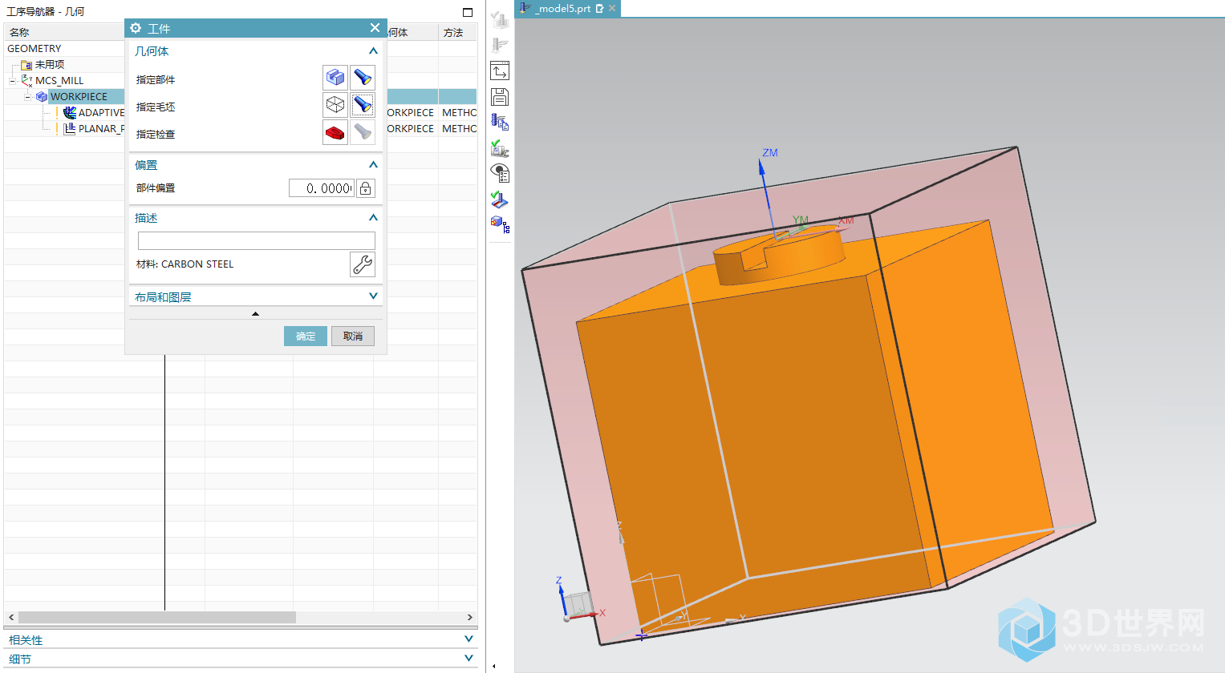Select the 未用项 folder item
Image resolution: width=1225 pixels, height=673 pixels.
(x=49, y=65)
